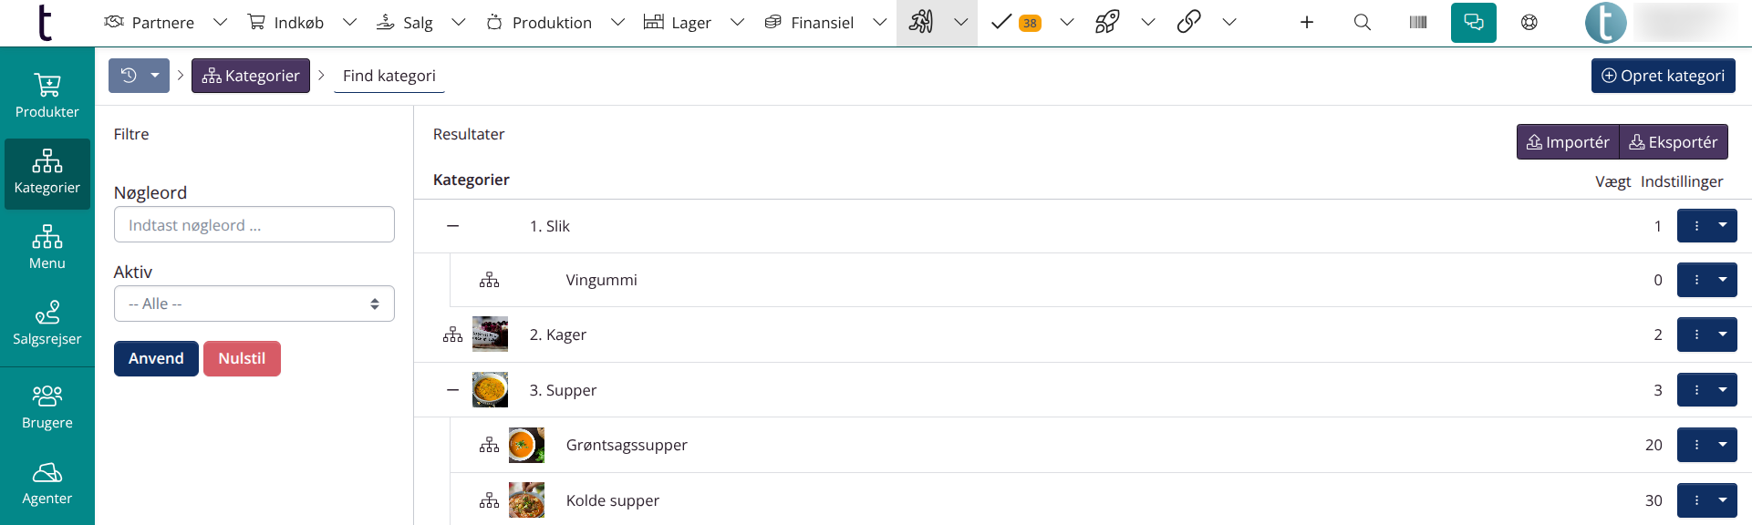Open the Finansiel menu
The height and width of the screenshot is (525, 1752).
tap(822, 23)
